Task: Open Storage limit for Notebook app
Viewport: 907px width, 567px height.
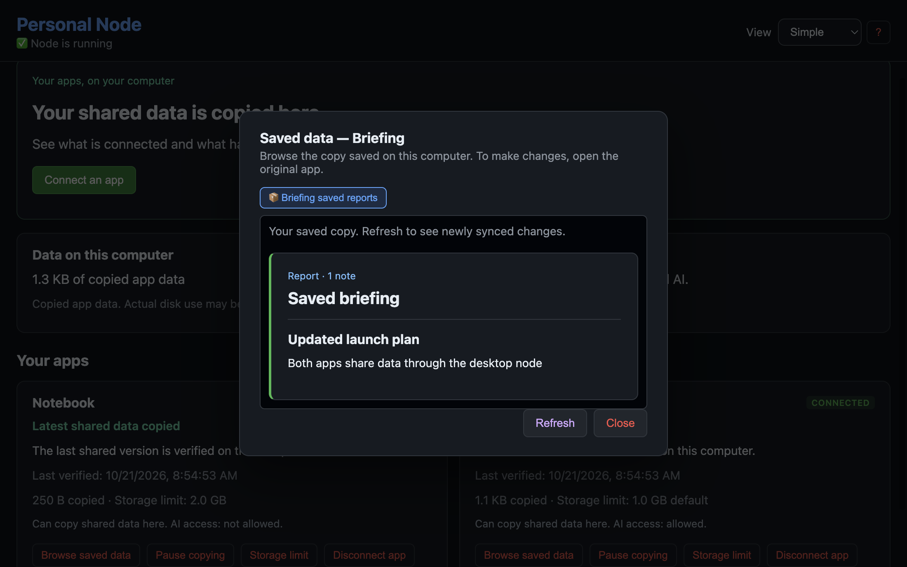Action: point(279,555)
